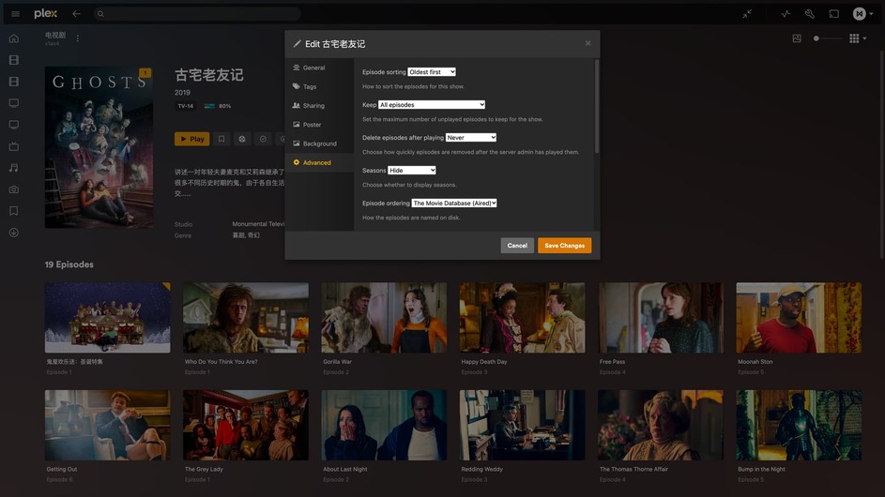This screenshot has height=497, width=885.
Task: Open the Happy Death Day episode thumbnail
Action: 522,318
